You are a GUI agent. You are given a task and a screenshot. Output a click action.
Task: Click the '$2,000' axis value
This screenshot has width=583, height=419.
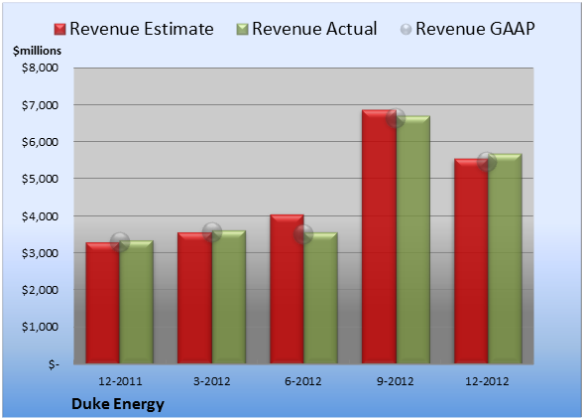40,290
